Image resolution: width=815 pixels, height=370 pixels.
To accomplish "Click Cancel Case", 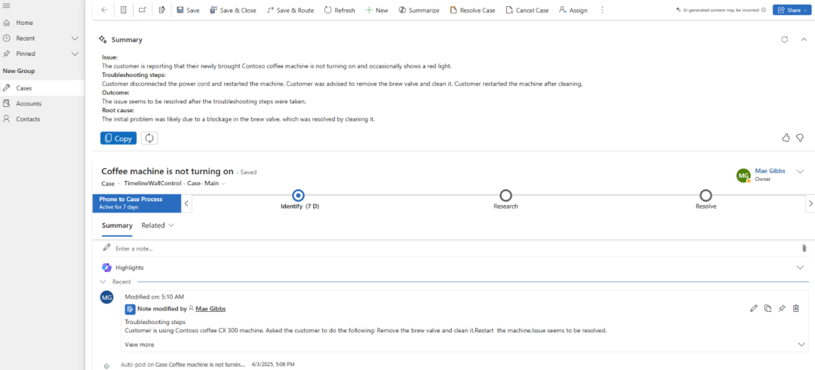I will pos(527,11).
